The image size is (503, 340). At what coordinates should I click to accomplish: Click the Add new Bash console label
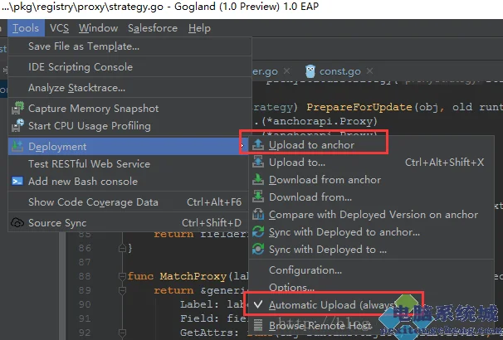[83, 182]
